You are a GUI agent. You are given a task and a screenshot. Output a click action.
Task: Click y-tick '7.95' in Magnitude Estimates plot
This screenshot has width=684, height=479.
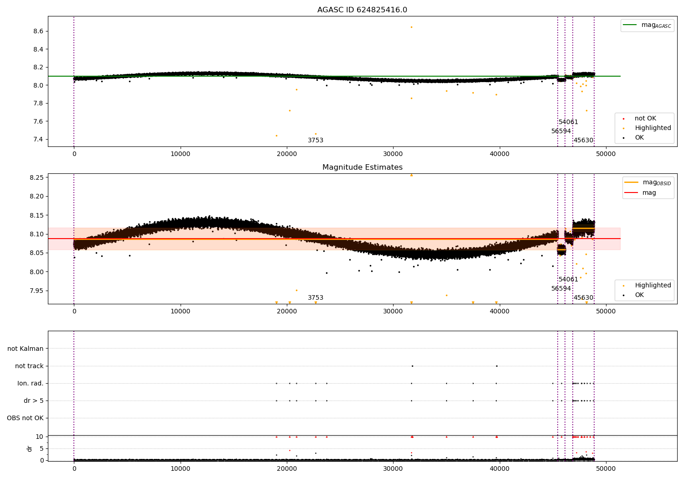tap(36, 291)
